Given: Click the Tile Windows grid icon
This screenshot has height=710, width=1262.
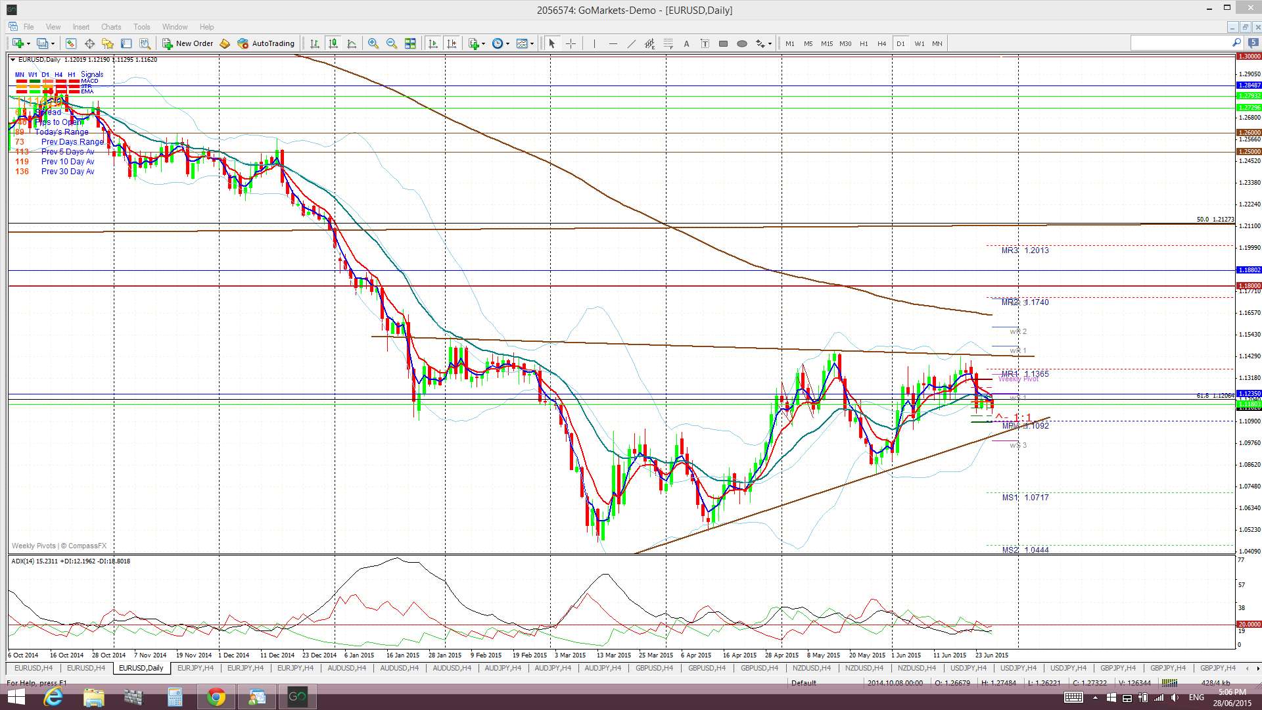Looking at the screenshot, I should tap(410, 43).
